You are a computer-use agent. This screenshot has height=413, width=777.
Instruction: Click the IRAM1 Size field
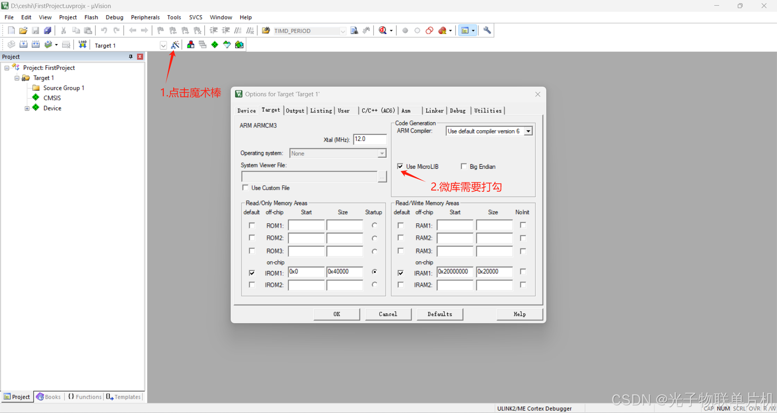coord(494,272)
